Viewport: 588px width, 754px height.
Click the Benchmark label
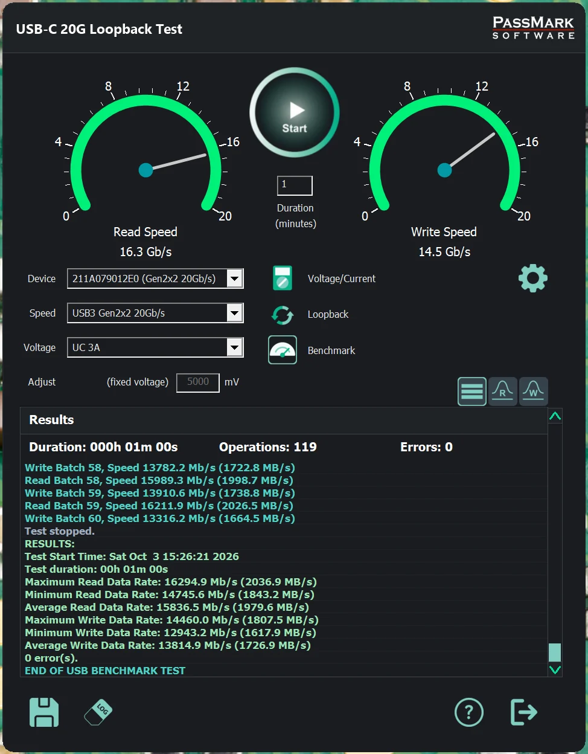point(331,350)
